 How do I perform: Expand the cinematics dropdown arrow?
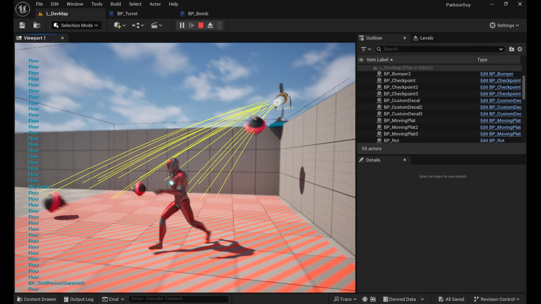(x=161, y=25)
